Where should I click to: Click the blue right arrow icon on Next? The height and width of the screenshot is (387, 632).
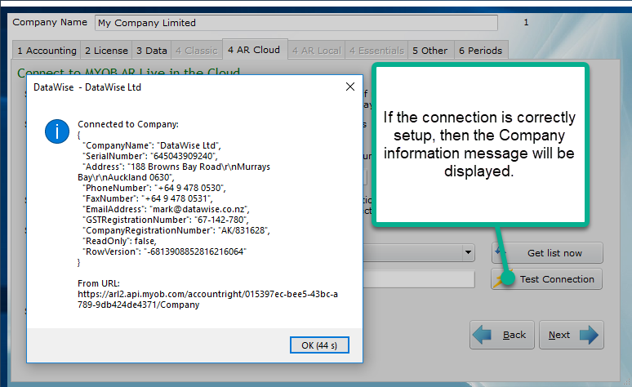tap(589, 335)
